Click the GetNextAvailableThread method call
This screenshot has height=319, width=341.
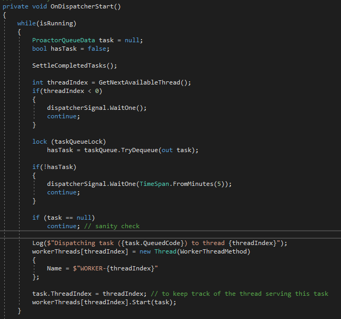[139, 82]
